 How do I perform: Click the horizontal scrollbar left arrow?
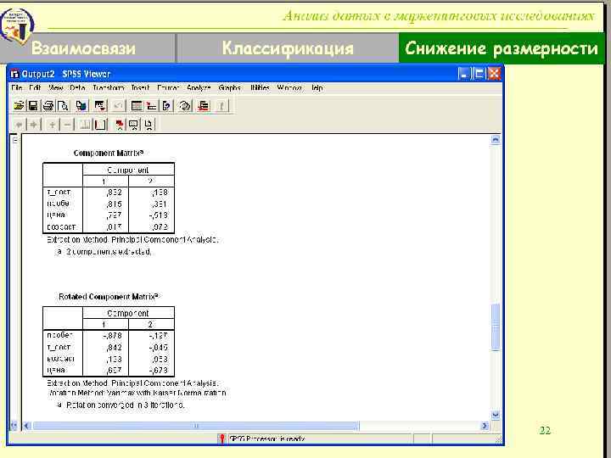[x=26, y=426]
